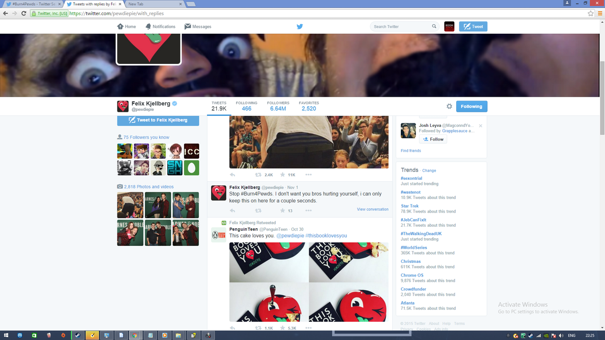Open the Messages envelope

(198, 27)
